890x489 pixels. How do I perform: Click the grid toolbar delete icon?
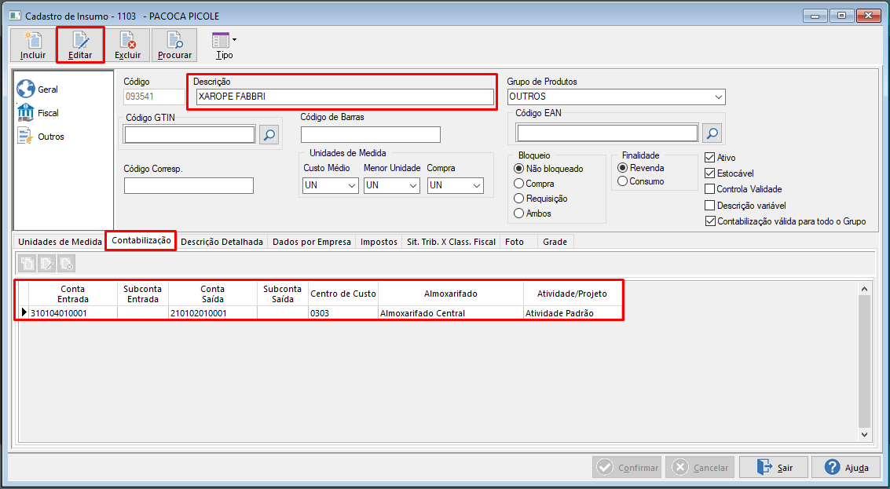pos(67,263)
